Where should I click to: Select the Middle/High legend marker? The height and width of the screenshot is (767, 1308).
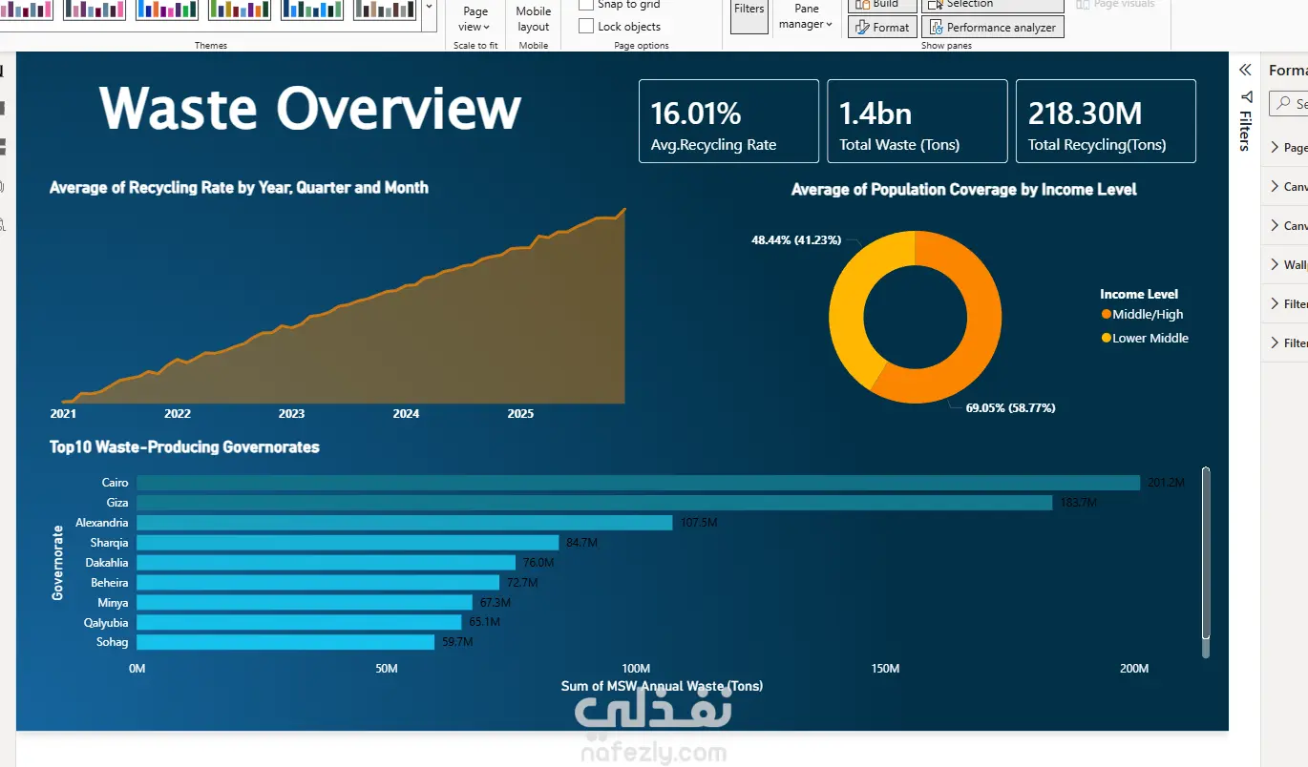coord(1107,314)
